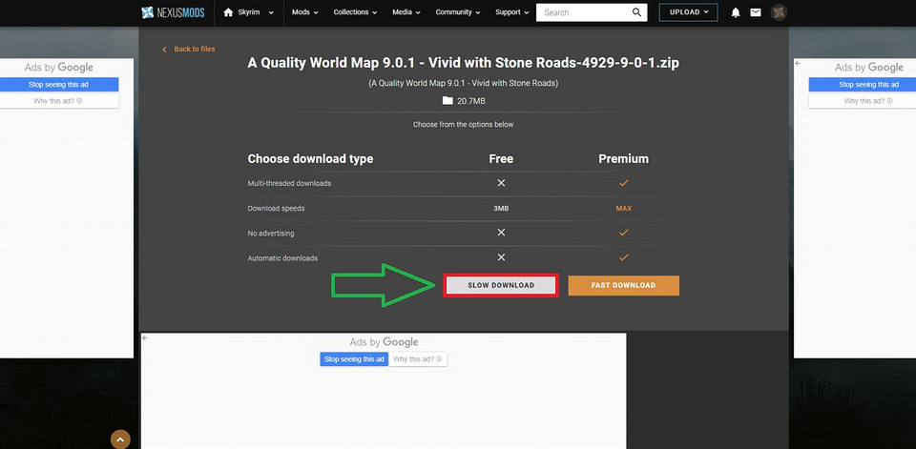This screenshot has height=449, width=916.
Task: Click the Slow Download button
Action: pos(501,285)
